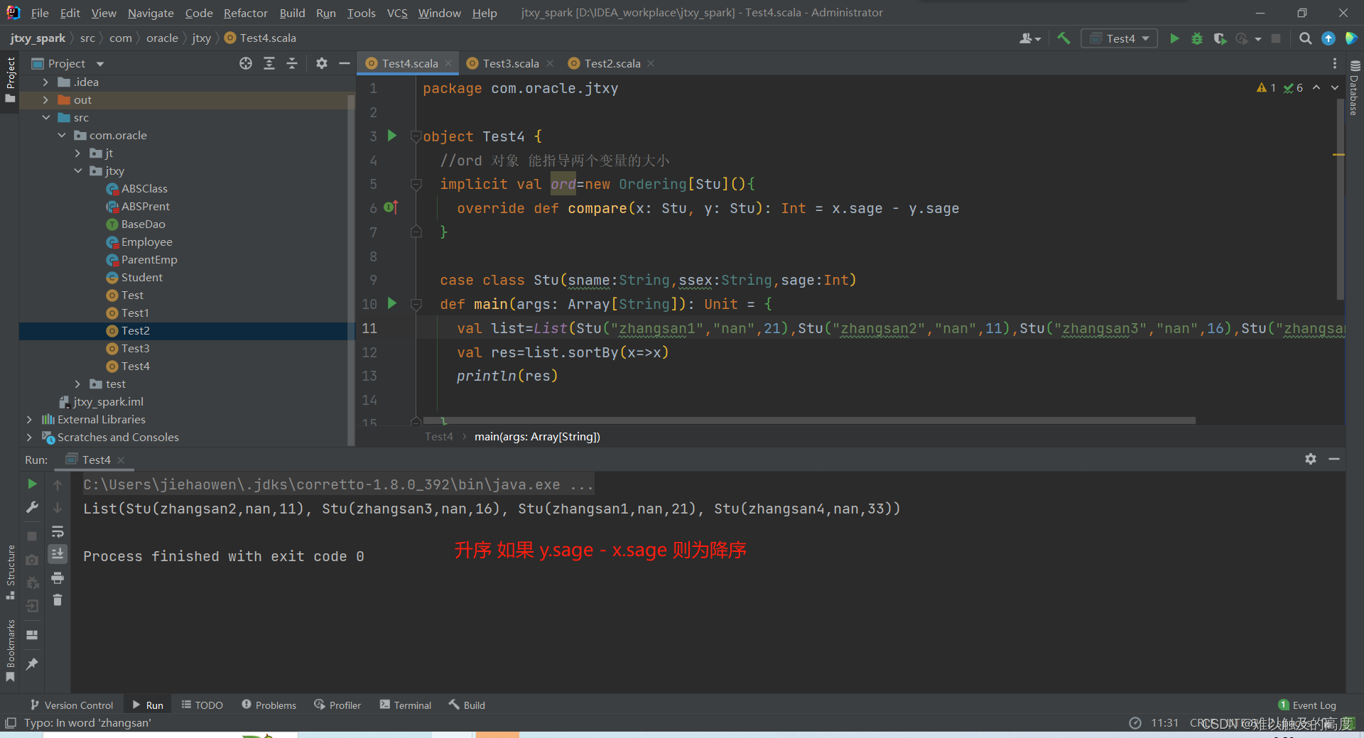Clear all console output trash icon

58,600
